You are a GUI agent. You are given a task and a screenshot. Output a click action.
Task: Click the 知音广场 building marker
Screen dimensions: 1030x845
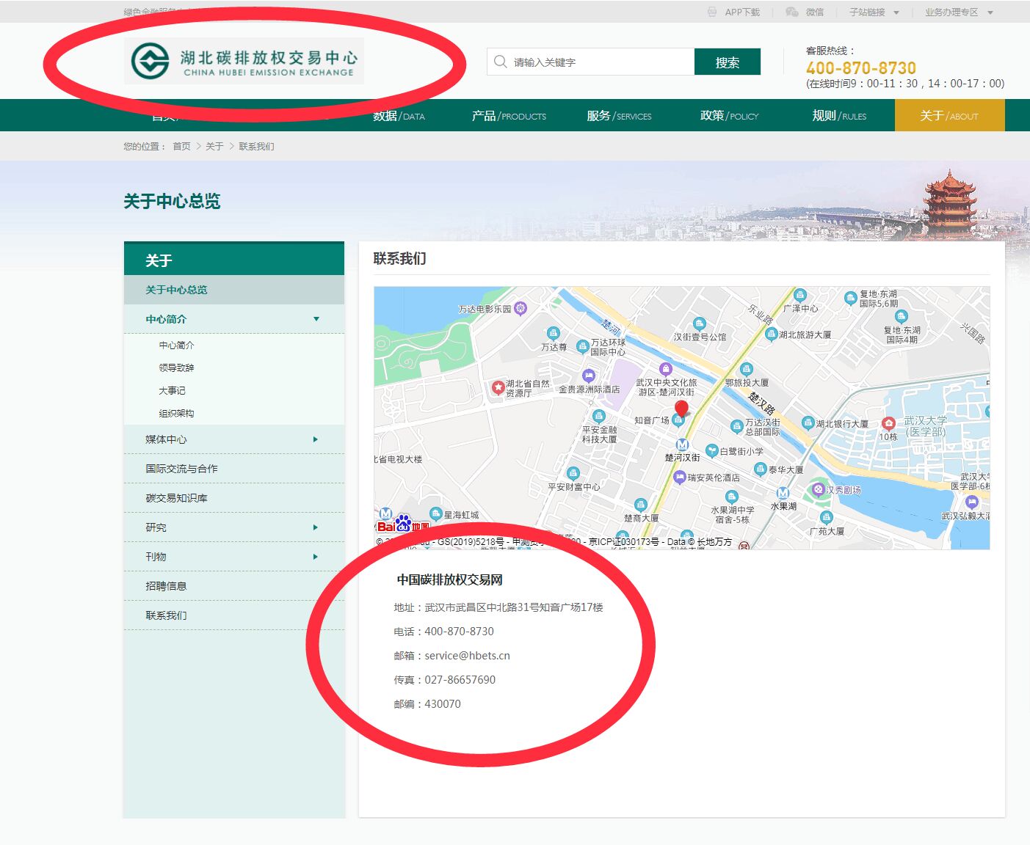678,420
